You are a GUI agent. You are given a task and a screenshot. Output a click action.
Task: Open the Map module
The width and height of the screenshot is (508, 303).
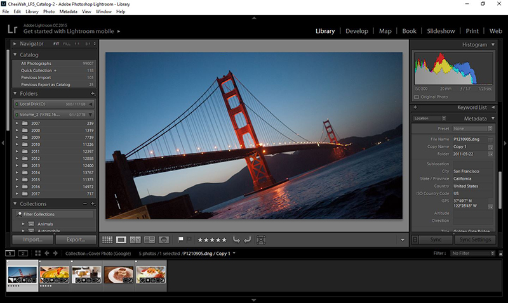click(x=385, y=31)
